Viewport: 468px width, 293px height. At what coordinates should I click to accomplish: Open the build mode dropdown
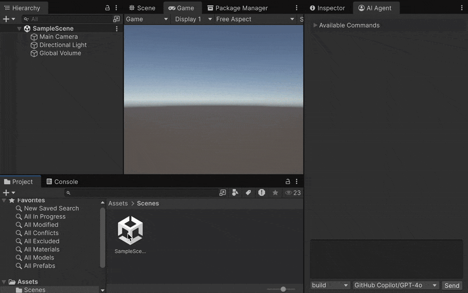tap(329, 285)
